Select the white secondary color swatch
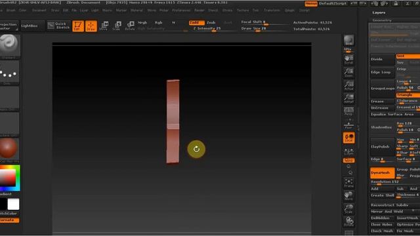Screen dimensions: 420x236 pos(13,204)
